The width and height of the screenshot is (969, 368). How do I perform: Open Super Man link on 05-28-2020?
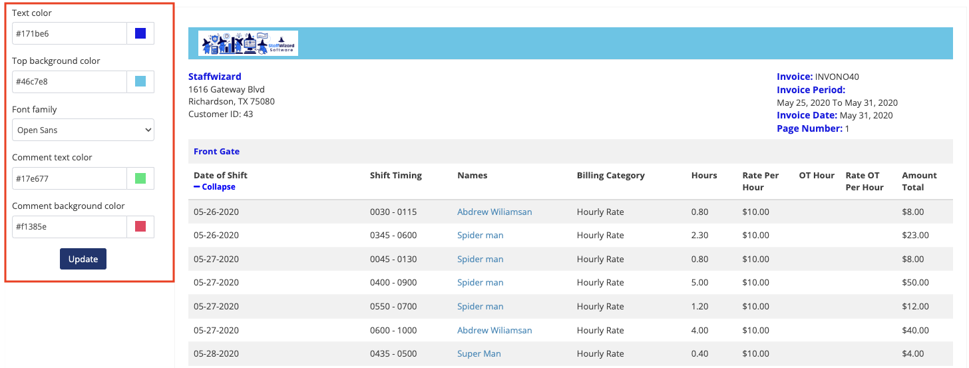[x=479, y=353]
